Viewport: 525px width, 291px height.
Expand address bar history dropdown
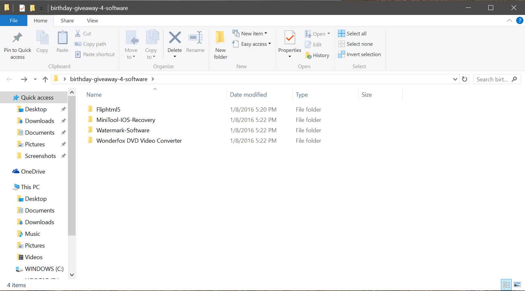455,79
